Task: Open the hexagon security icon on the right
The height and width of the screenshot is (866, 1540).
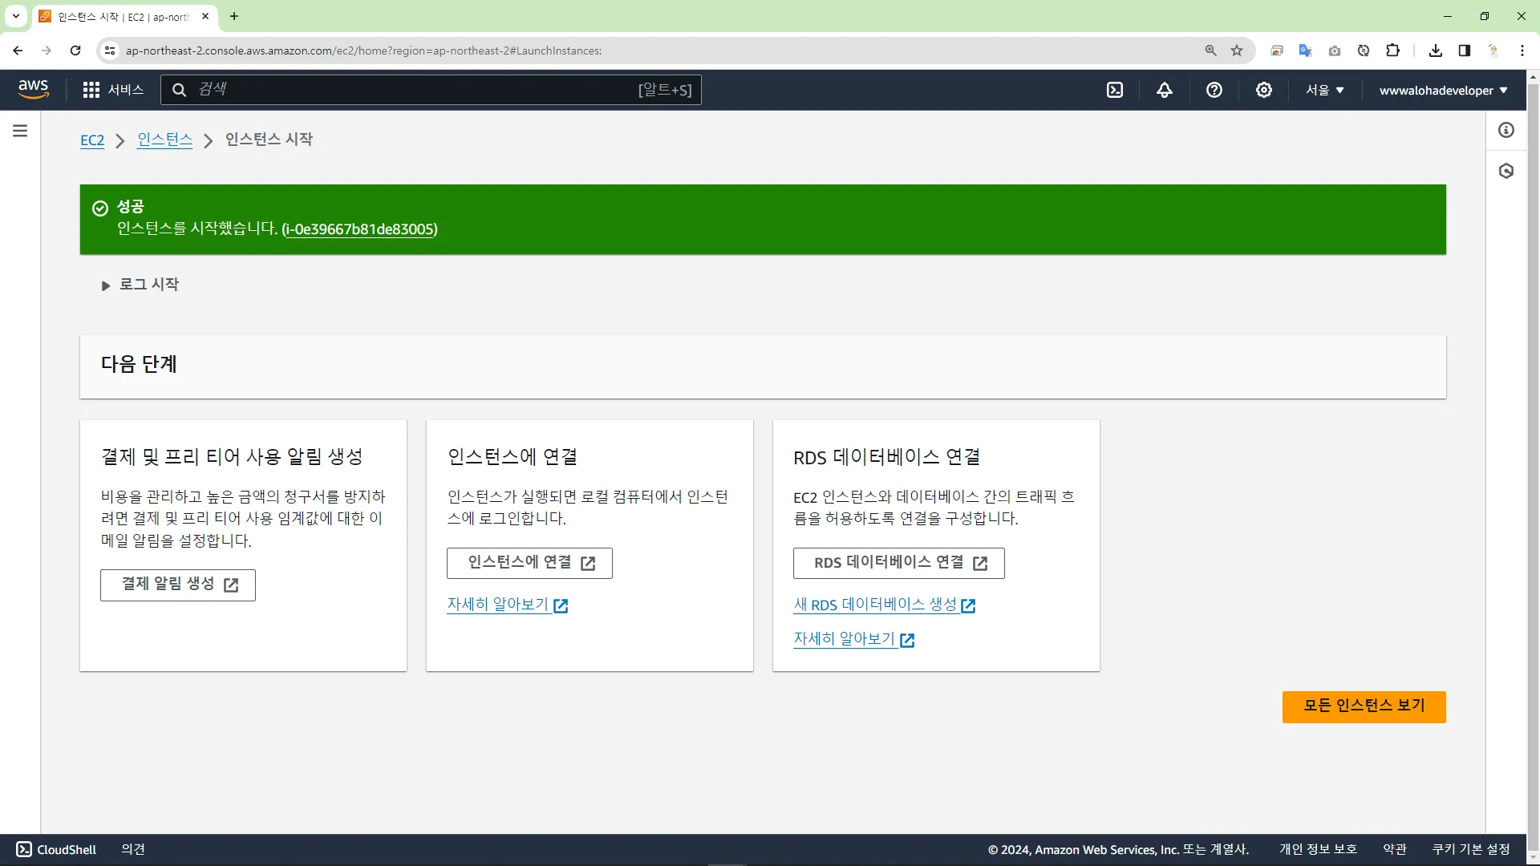Action: 1506,171
